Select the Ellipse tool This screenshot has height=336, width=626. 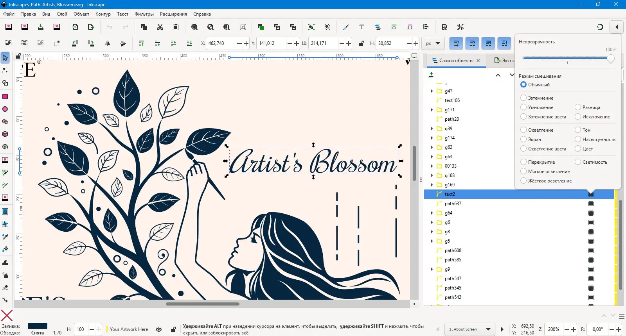[5, 109]
